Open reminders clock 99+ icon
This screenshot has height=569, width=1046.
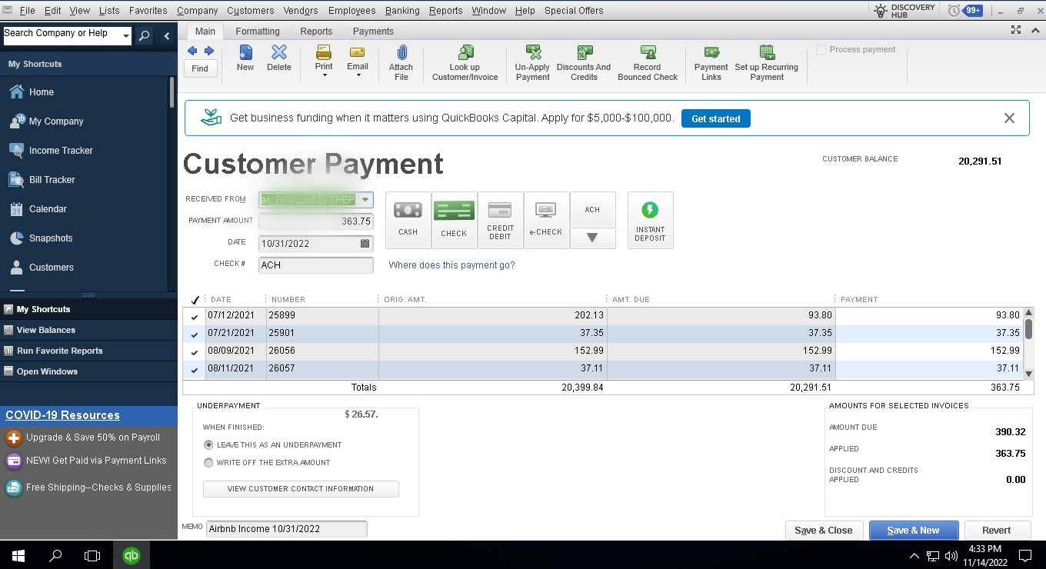tap(965, 11)
